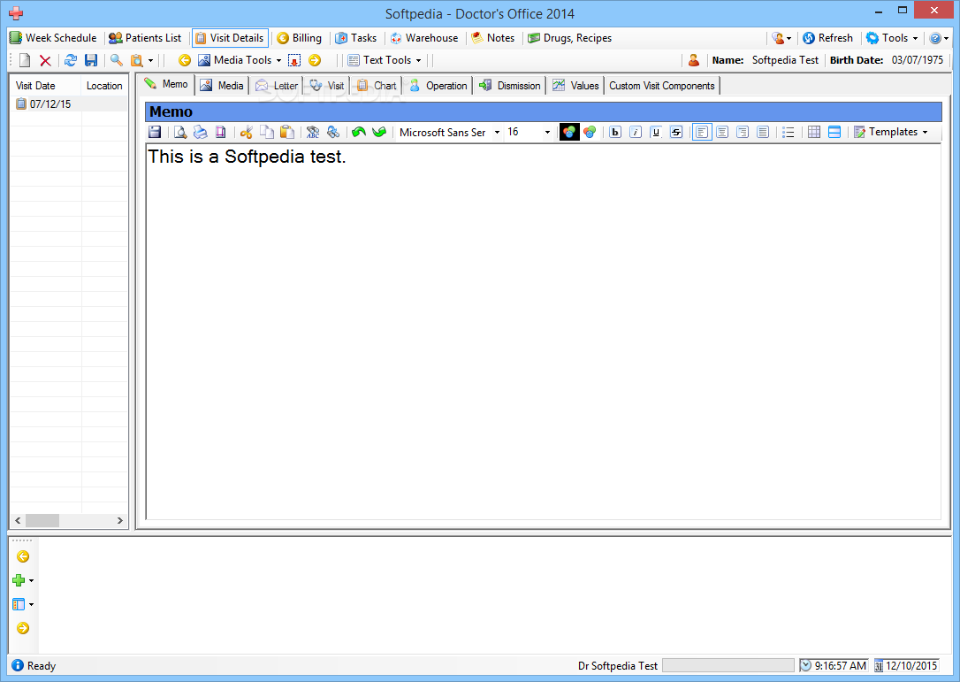Search visits with magnifier icon
Screen dimensions: 960x682
117,60
